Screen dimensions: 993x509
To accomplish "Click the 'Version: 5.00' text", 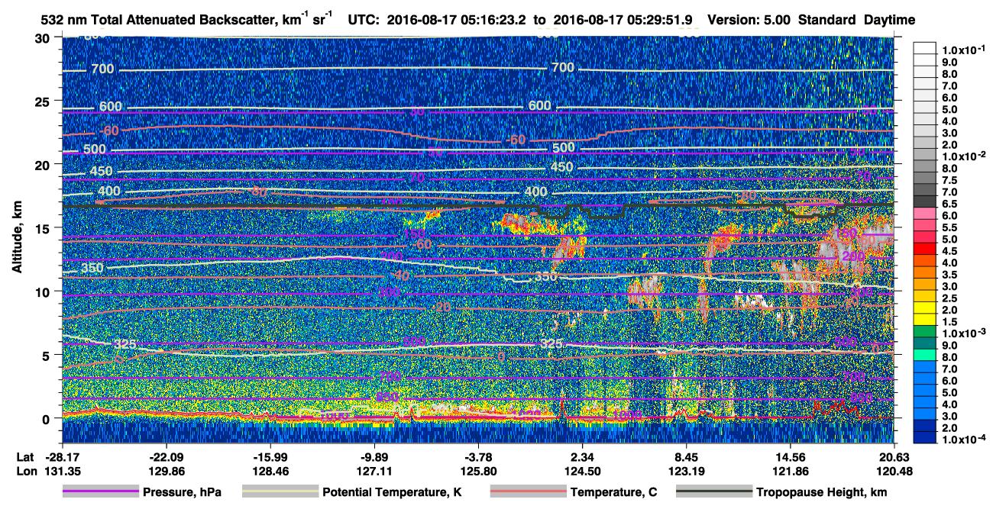I will [x=749, y=19].
